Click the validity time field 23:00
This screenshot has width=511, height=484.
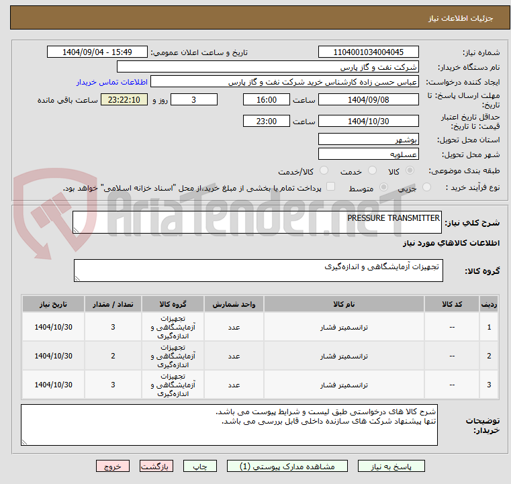click(267, 121)
